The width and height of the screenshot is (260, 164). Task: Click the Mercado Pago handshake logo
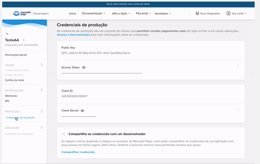click(x=16, y=14)
